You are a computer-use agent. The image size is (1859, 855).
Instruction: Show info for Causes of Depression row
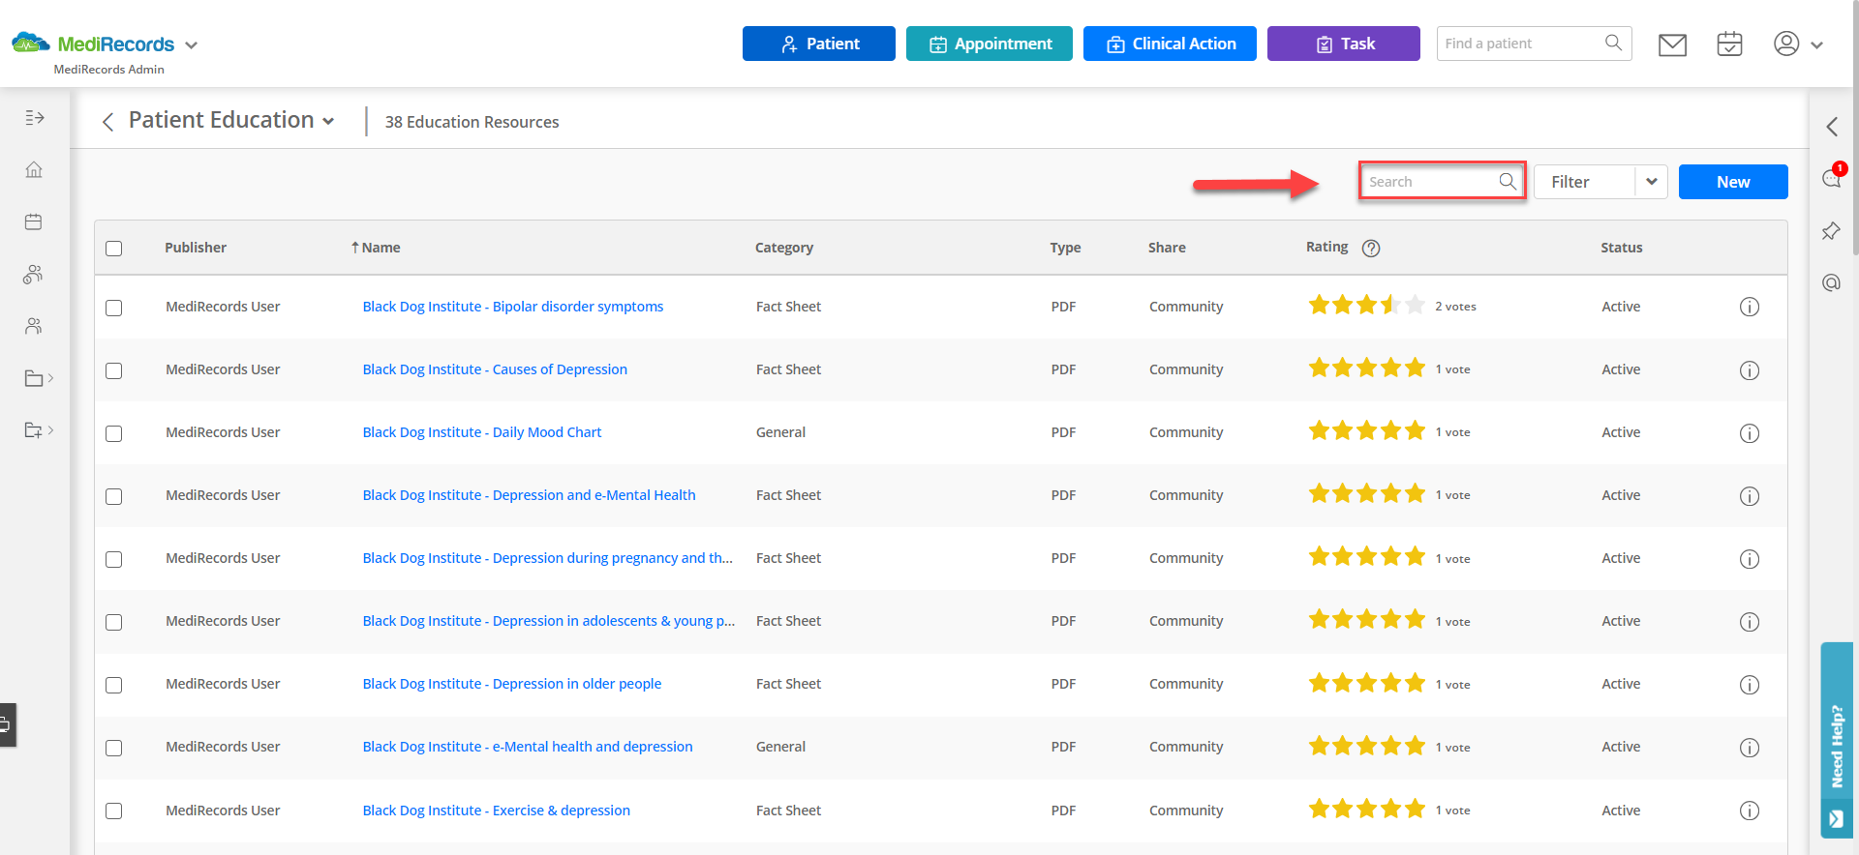[x=1750, y=370]
